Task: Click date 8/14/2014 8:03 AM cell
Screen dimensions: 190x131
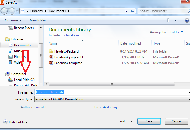Action: 133,51
